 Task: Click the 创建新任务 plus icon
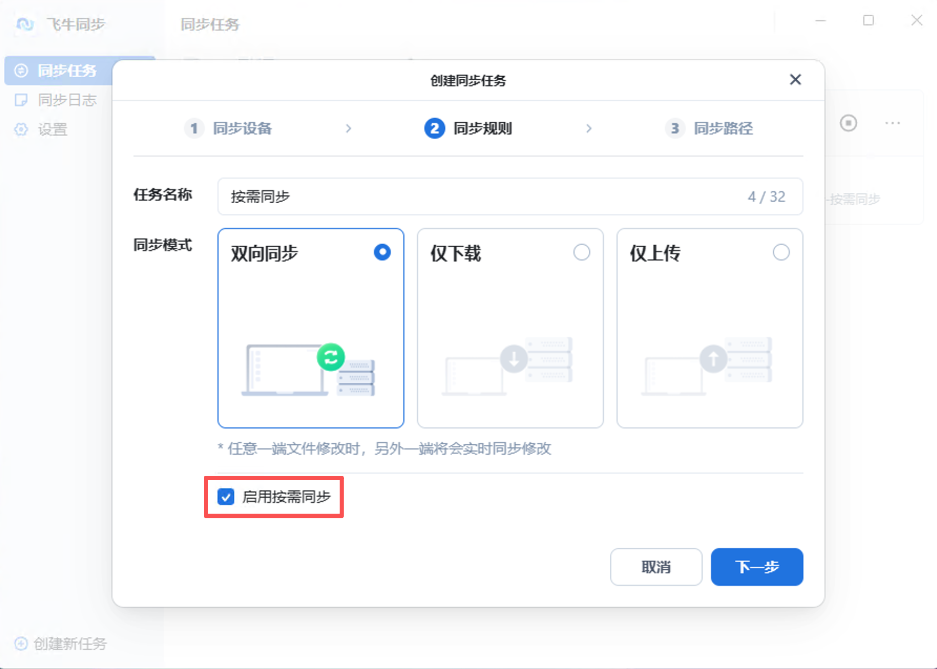[x=21, y=643]
